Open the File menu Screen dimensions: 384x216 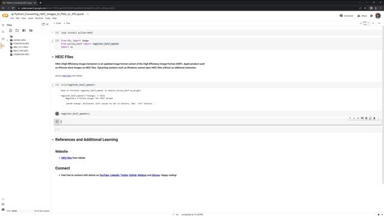(x=12, y=18)
